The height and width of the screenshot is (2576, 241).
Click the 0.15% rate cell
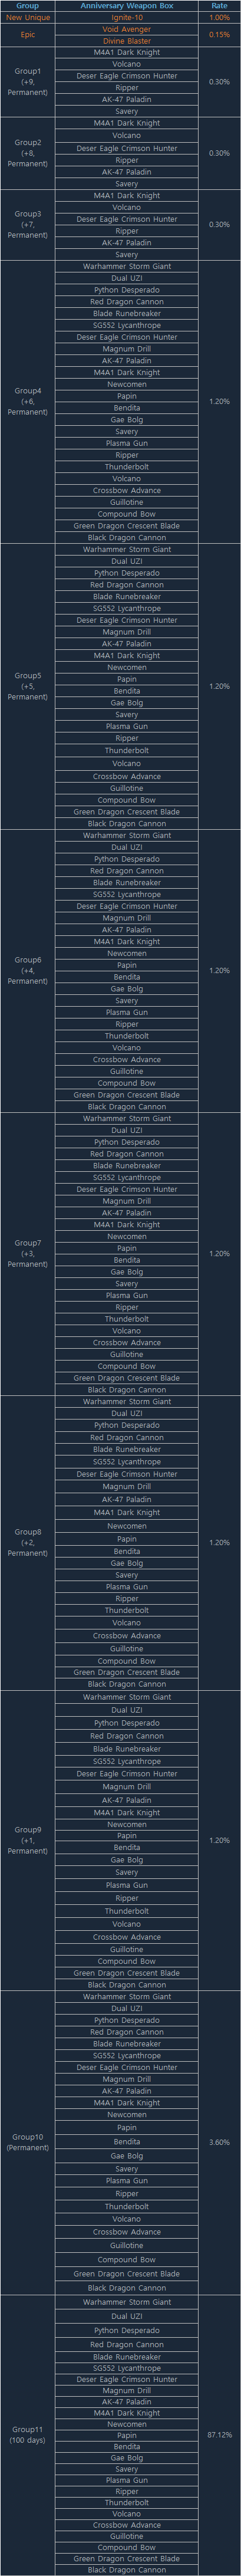pos(219,35)
